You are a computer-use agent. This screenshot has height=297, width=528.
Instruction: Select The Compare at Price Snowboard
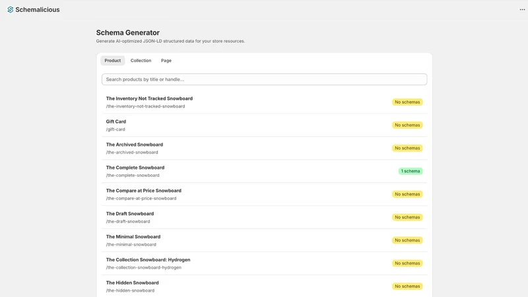tap(265, 194)
